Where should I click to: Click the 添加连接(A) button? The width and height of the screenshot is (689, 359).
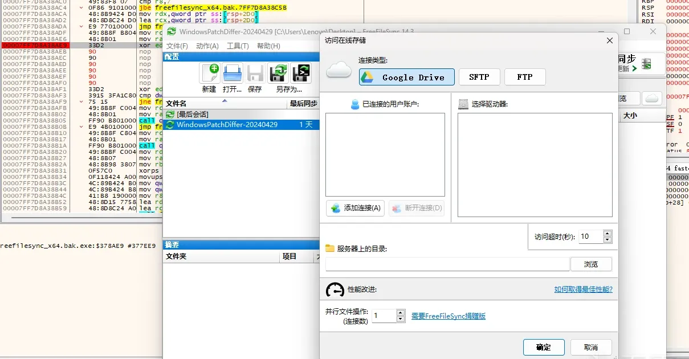[x=356, y=208]
